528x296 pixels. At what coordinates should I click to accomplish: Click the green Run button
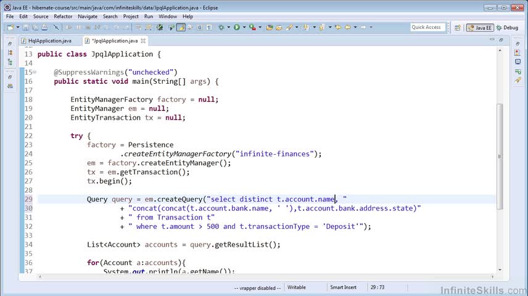[x=237, y=27]
